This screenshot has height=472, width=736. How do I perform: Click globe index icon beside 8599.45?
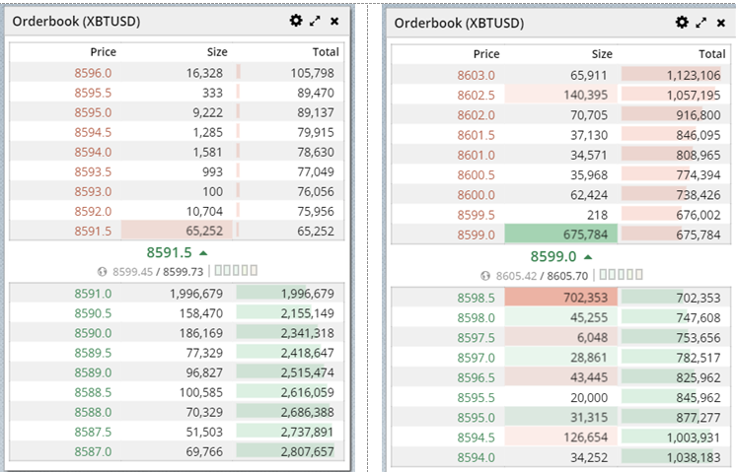pyautogui.click(x=102, y=271)
